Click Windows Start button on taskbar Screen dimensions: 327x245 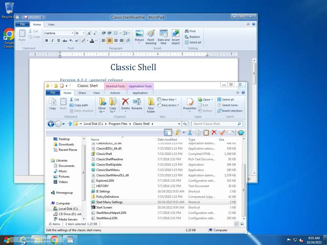pos(7,240)
